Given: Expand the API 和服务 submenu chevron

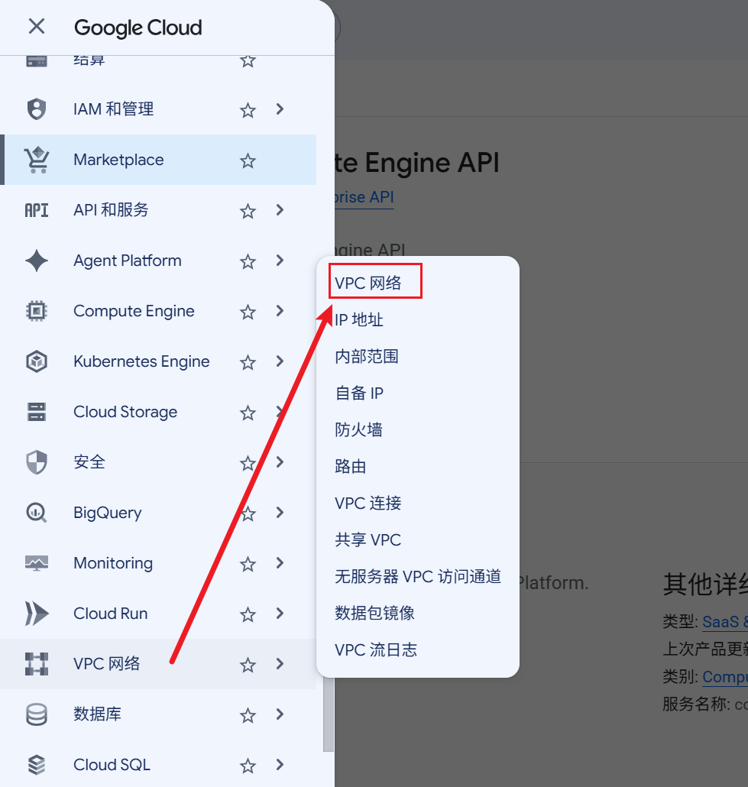Looking at the screenshot, I should point(280,210).
